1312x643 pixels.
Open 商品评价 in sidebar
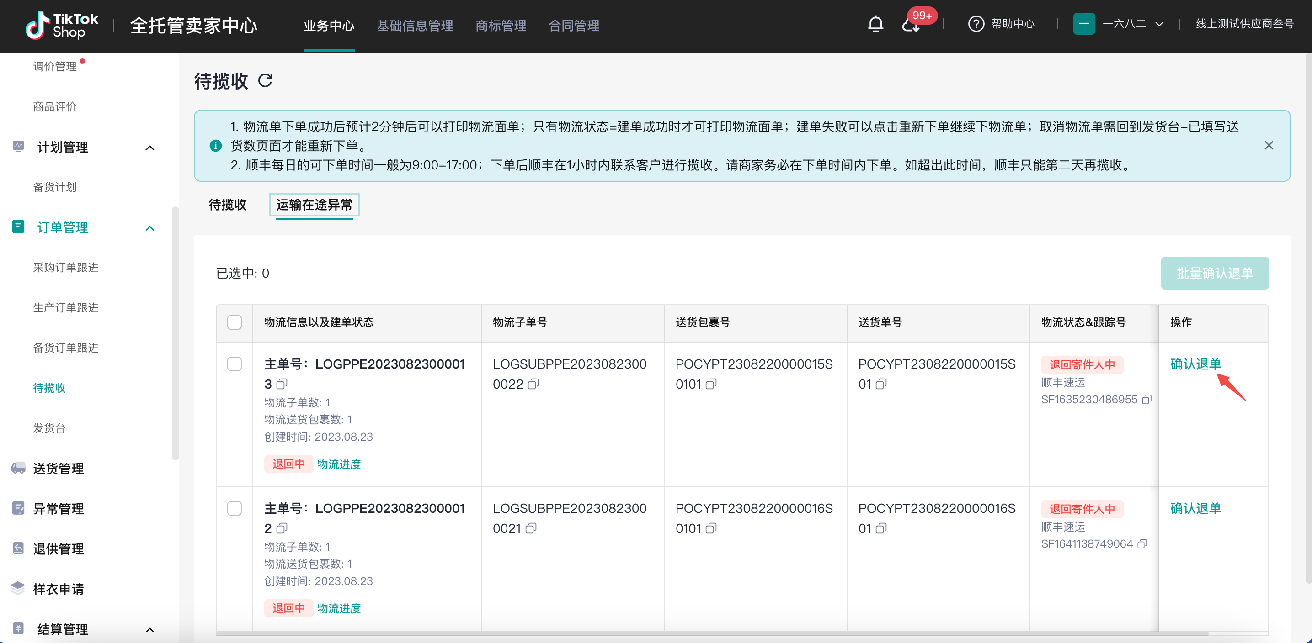pyautogui.click(x=55, y=106)
